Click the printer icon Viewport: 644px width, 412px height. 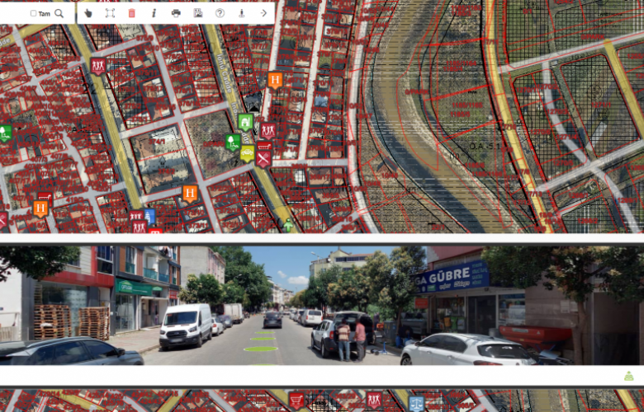176,13
